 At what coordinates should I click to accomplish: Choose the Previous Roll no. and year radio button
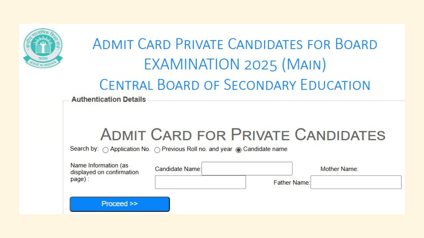click(x=157, y=150)
